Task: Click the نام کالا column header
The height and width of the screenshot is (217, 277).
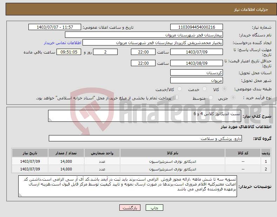Action: coord(172,153)
